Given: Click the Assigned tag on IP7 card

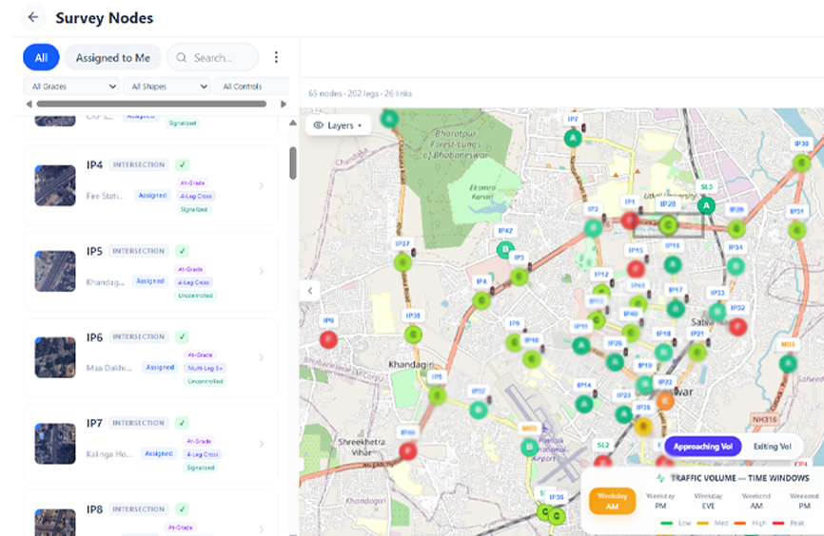Looking at the screenshot, I should click(159, 453).
